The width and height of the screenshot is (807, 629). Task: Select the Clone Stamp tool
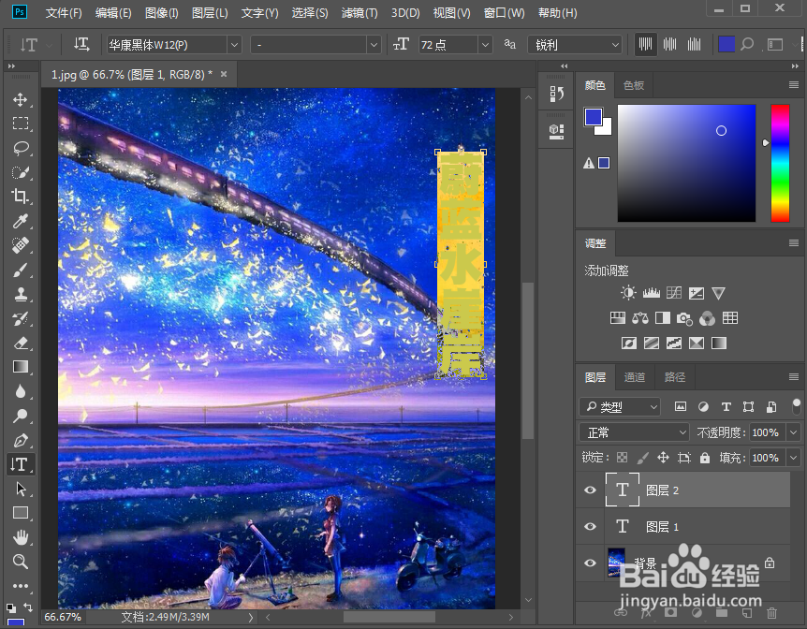click(x=21, y=294)
